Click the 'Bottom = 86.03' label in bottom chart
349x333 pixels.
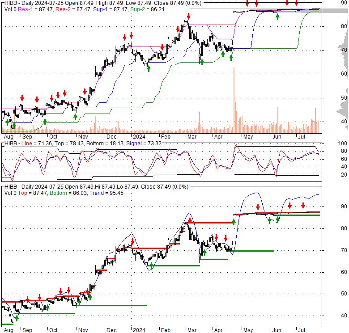click(x=68, y=193)
